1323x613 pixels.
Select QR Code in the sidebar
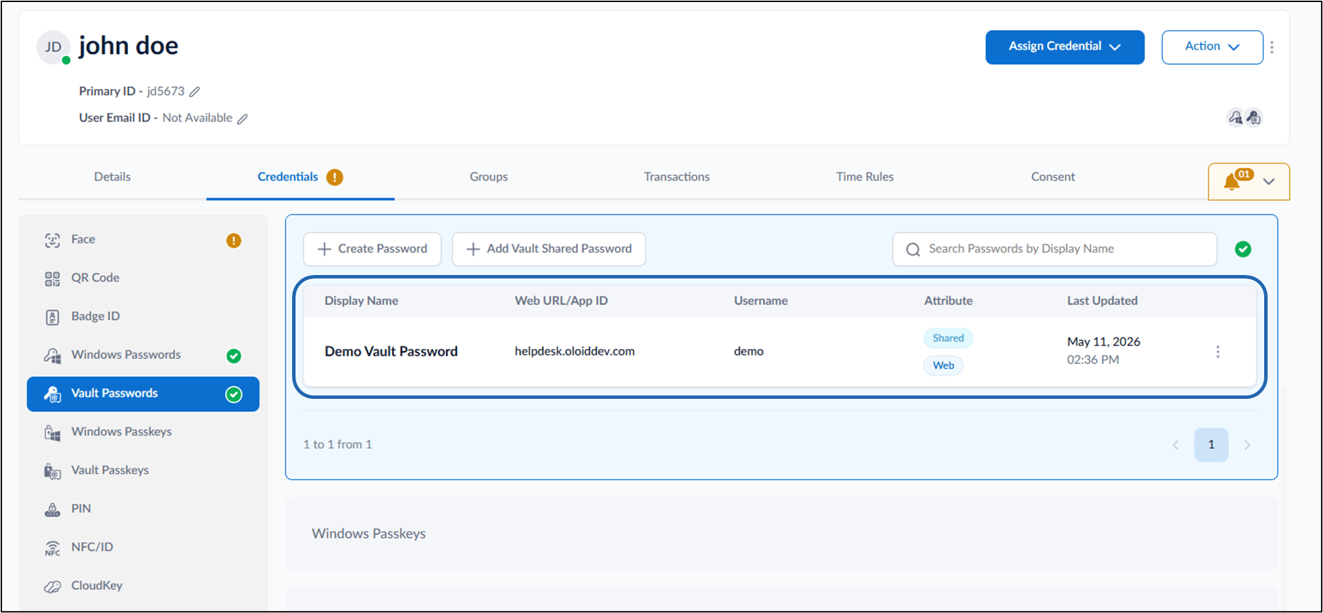[x=143, y=278]
